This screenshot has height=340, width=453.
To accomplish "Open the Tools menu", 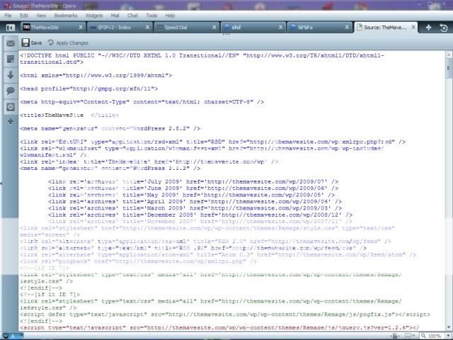I will click(151, 16).
